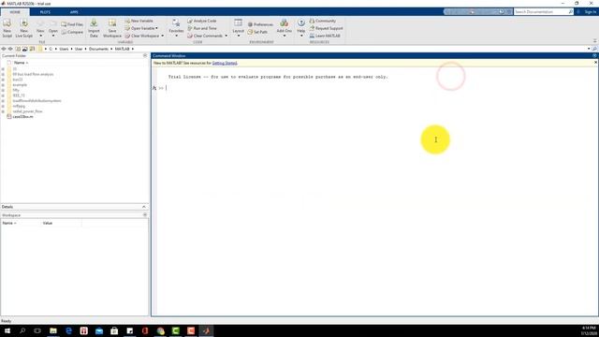This screenshot has height=337, width=599.
Task: Open the Layout dropdown
Action: (238, 28)
